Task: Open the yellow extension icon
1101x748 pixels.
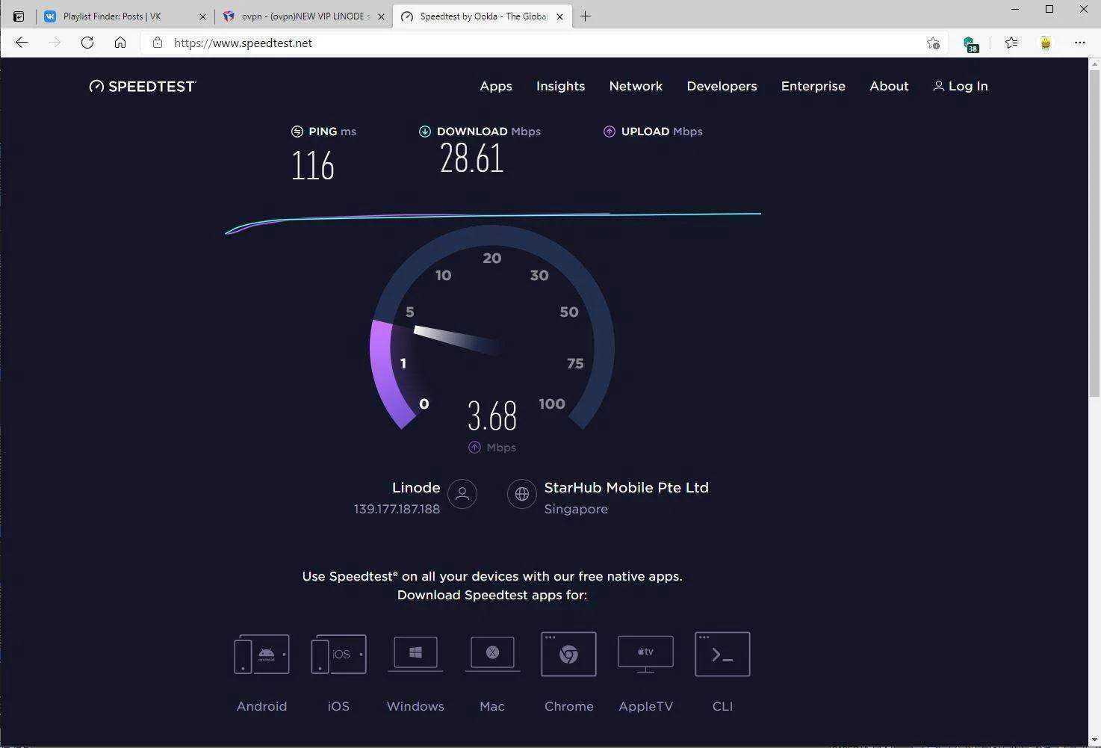Action: click(1046, 43)
